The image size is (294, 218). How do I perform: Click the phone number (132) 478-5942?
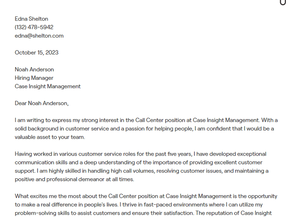tap(34, 27)
